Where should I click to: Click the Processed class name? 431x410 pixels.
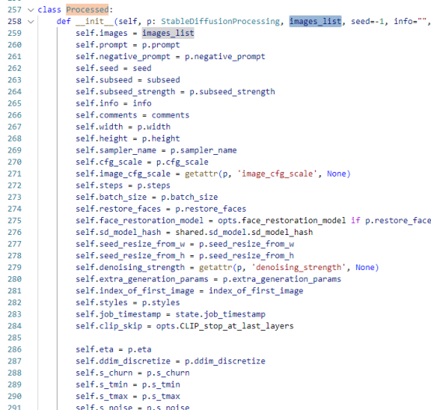pos(87,9)
